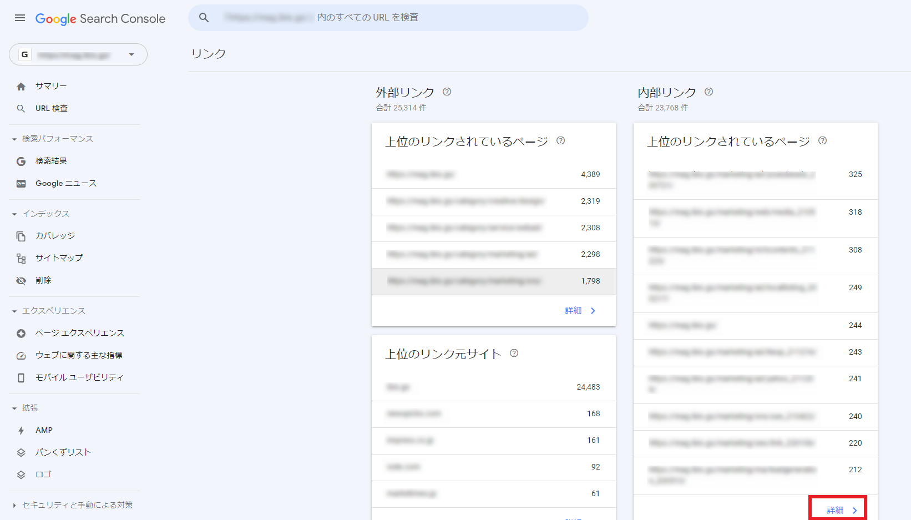Open ページ エクスペリエンス report
The height and width of the screenshot is (520, 911).
click(x=80, y=333)
